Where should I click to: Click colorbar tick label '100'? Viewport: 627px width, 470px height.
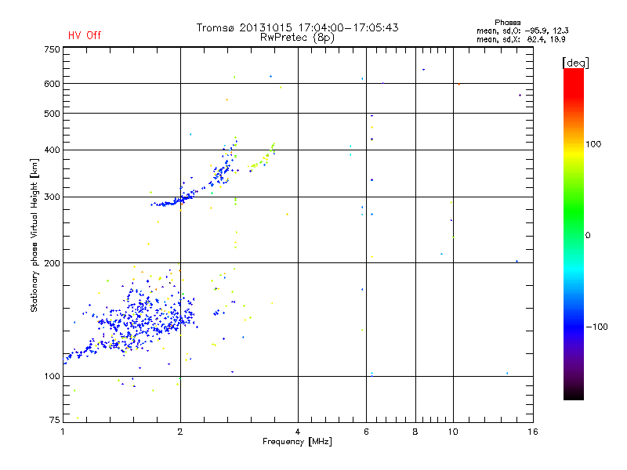[593, 144]
